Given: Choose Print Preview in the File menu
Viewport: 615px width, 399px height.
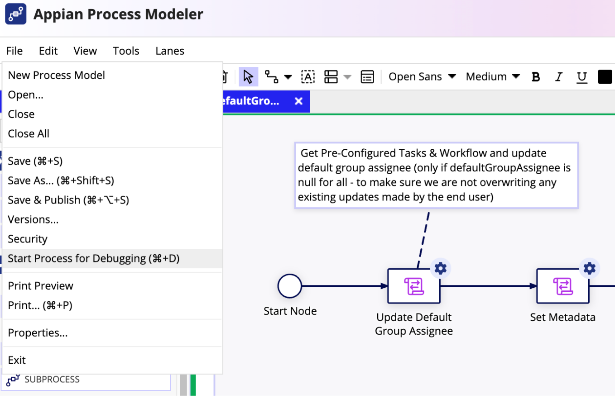Looking at the screenshot, I should coord(112,286).
